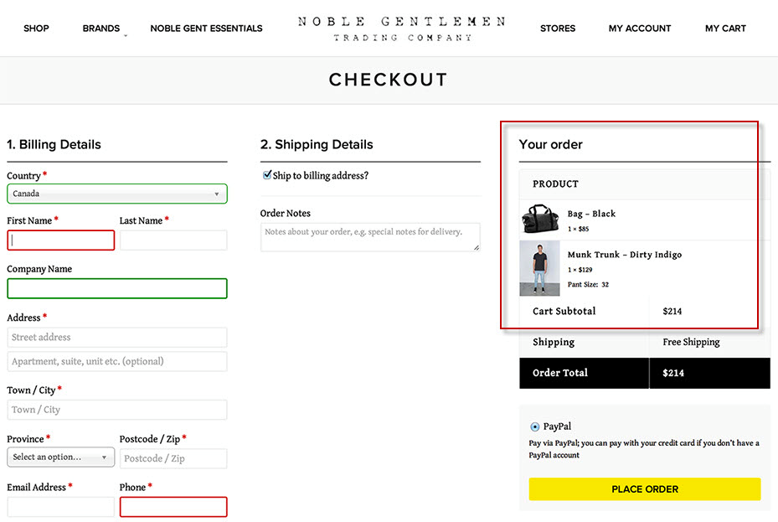Viewport: 778px width, 522px height.
Task: Open the black bag product thumbnail
Action: point(540,219)
